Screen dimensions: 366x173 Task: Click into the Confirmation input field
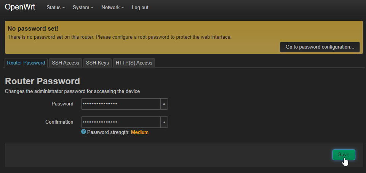tap(121, 122)
